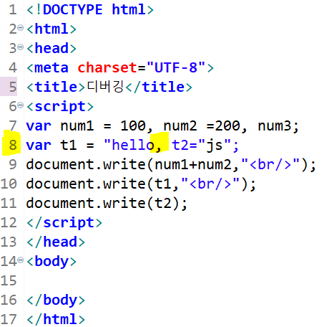Click the var keyword on line 8
Image resolution: width=324 pixels, height=327 pixels.
(39, 145)
